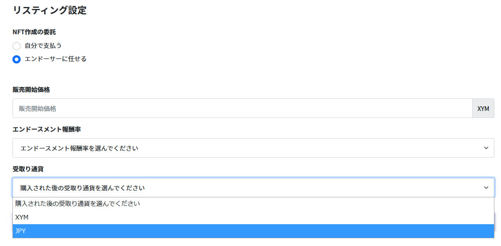Viewport: 501px width, 246px height.
Task: Click the chevron arrow of the reward rate select
Action: point(486,148)
